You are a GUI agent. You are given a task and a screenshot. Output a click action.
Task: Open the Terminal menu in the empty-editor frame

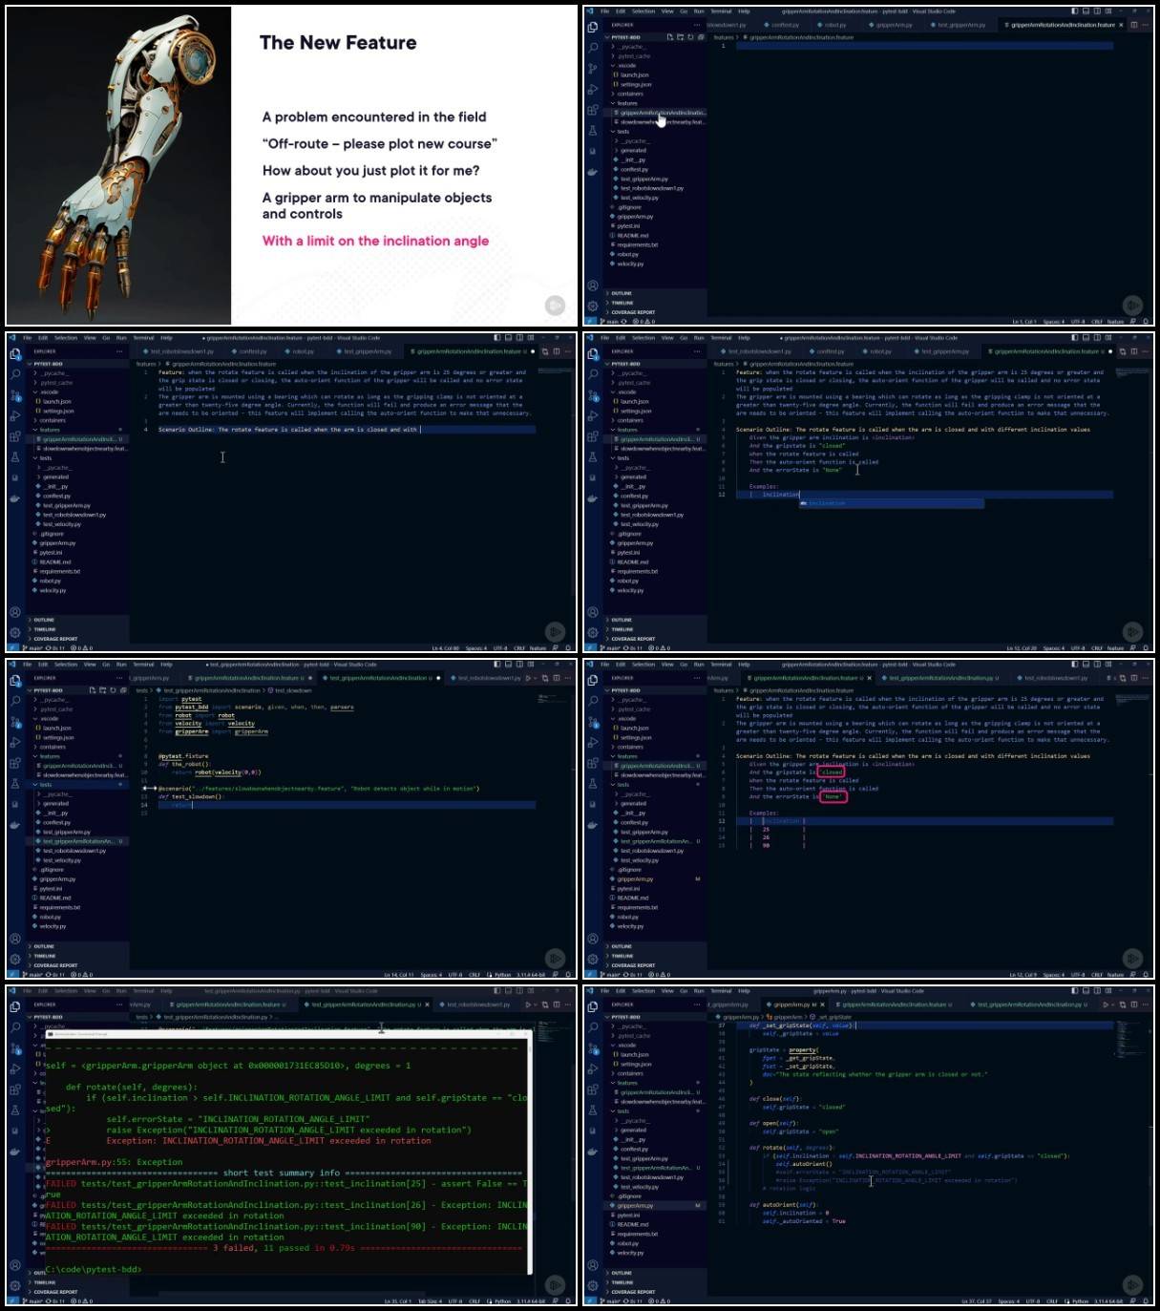pyautogui.click(x=721, y=11)
